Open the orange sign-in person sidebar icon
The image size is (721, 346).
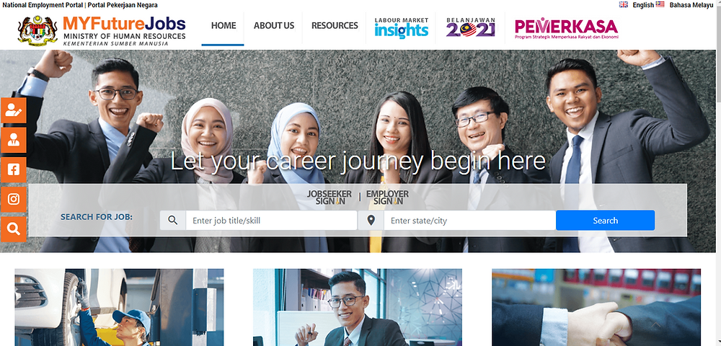point(13,140)
